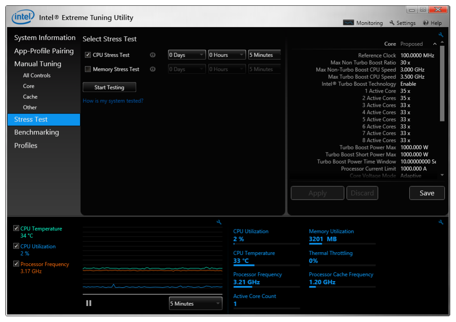Click wrench icon above Core settings panel
456x322 pixels.
[x=441, y=35]
